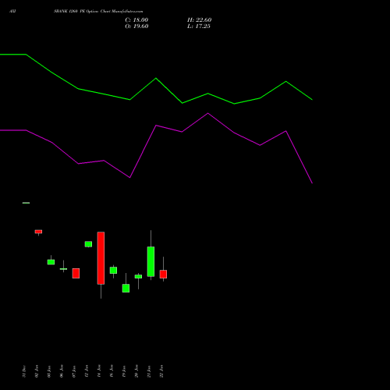Image resolution: width=390 pixels, height=390 pixels.
Task: Click the purple indicator line's highest peak
Action: (208, 113)
